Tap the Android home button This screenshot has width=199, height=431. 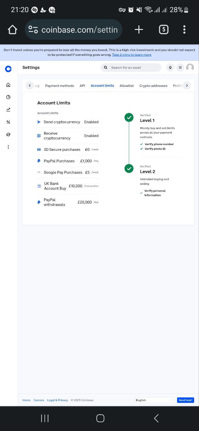[100, 418]
